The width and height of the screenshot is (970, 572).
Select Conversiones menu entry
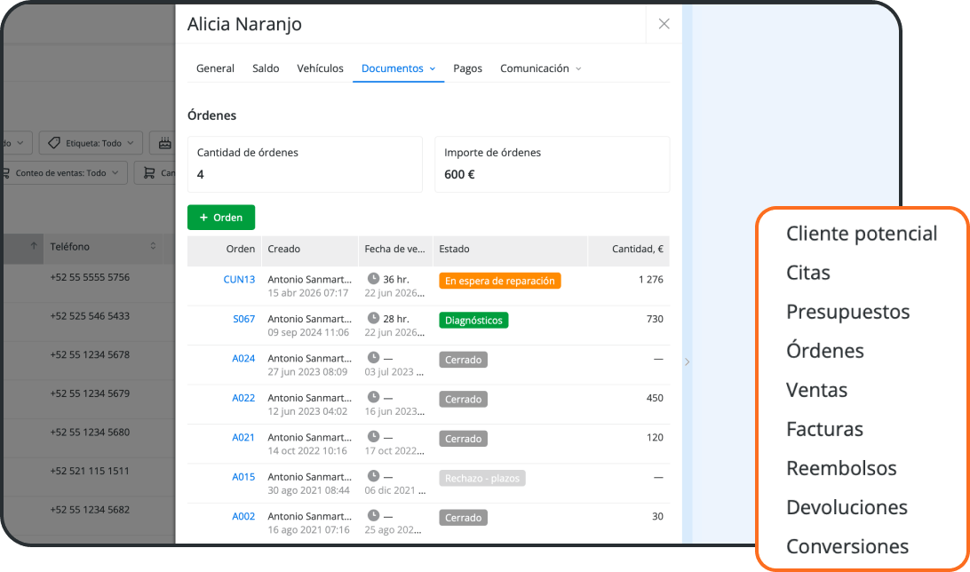click(x=847, y=546)
